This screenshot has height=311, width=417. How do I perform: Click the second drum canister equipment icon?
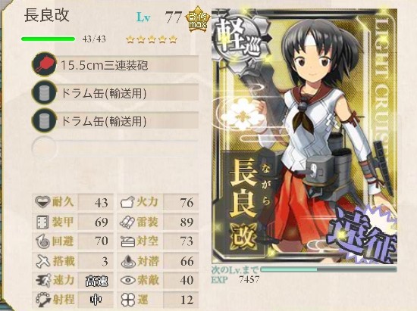[44, 121]
